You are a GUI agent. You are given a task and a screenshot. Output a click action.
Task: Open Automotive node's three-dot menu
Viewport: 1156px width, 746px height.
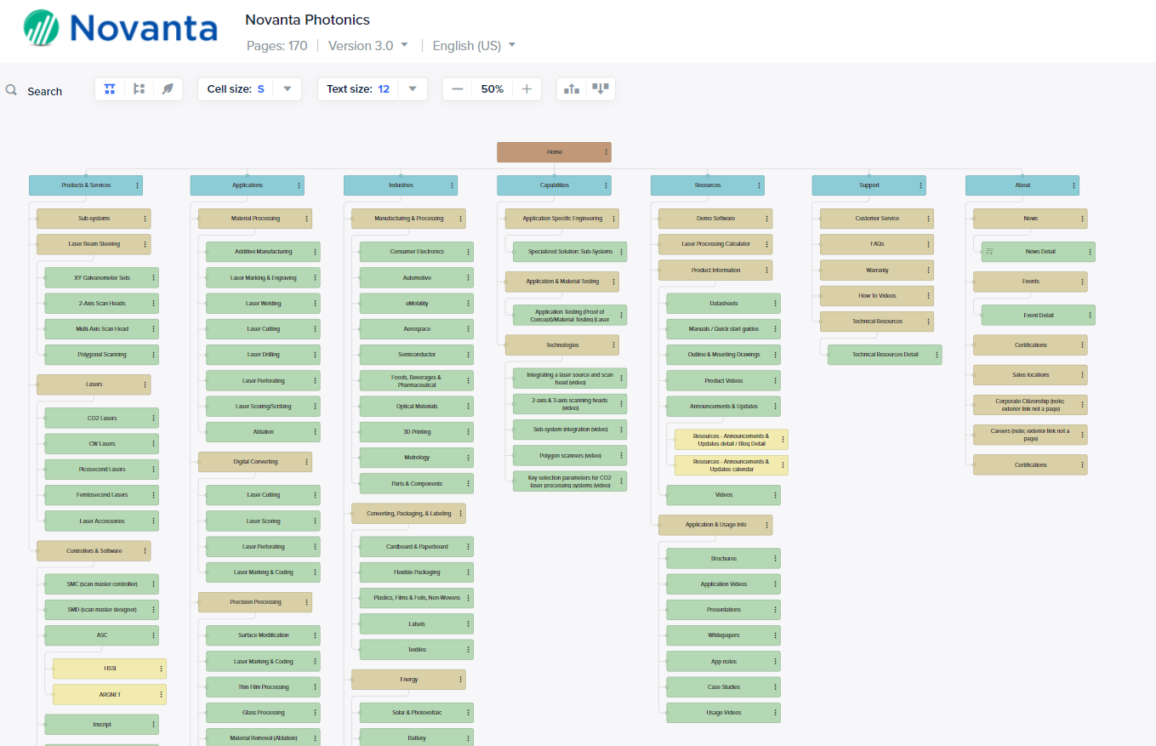468,277
